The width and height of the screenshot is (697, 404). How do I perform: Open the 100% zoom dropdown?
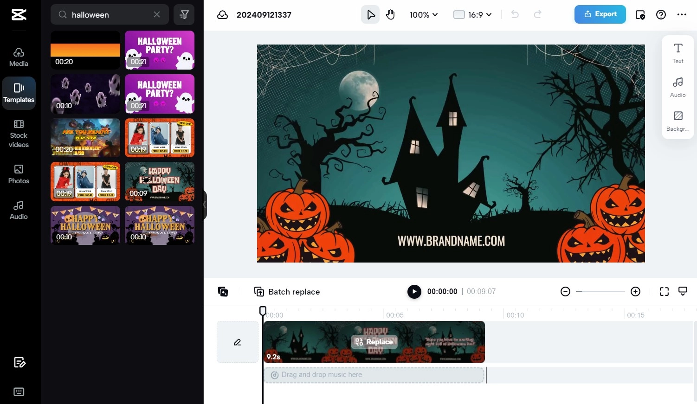(x=424, y=15)
